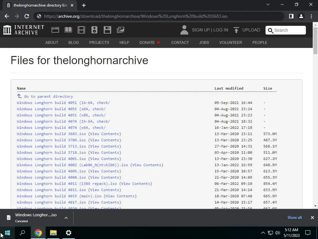318x239 pixels.
Task: Click the user avatar icon
Action: pyautogui.click(x=184, y=30)
